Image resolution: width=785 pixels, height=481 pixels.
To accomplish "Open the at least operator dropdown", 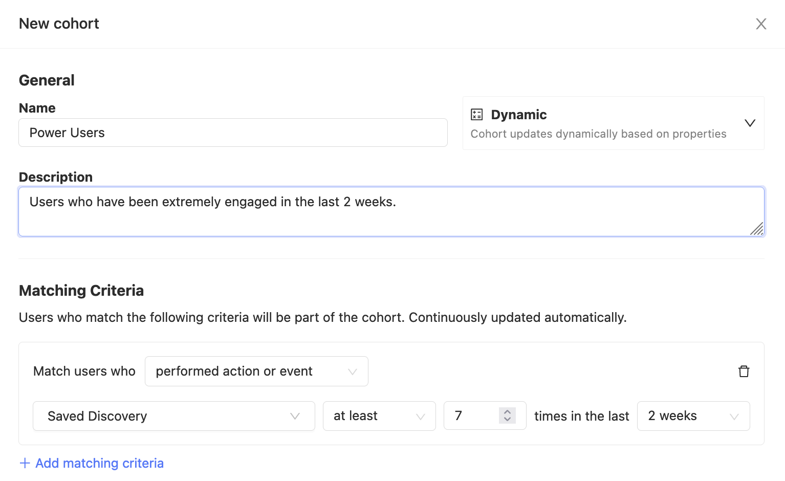I will point(379,416).
